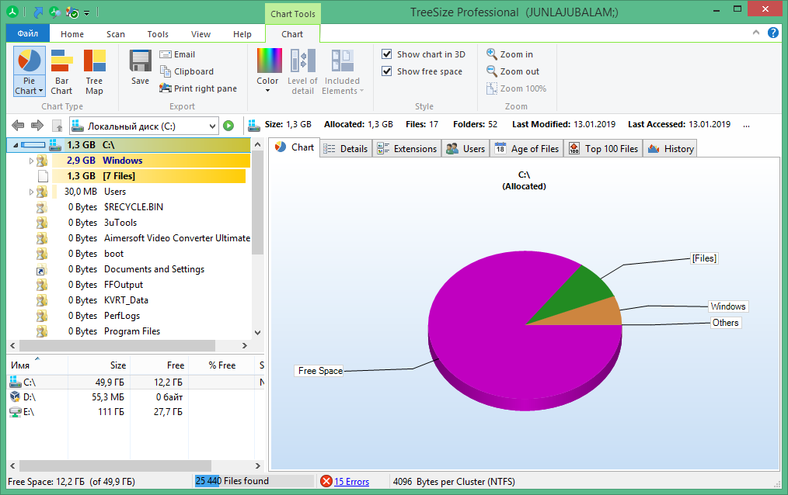Screen dimensions: 788x495
Task: Select the D:\ drive icon in drive list
Action: tap(15, 396)
